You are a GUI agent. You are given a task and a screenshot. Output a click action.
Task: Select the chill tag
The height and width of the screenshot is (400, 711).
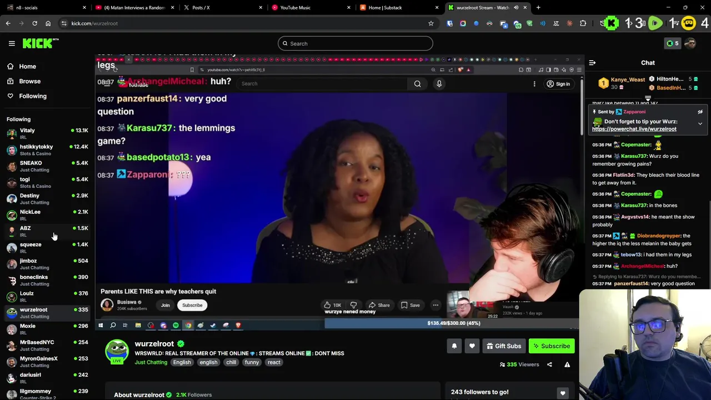pos(231,362)
